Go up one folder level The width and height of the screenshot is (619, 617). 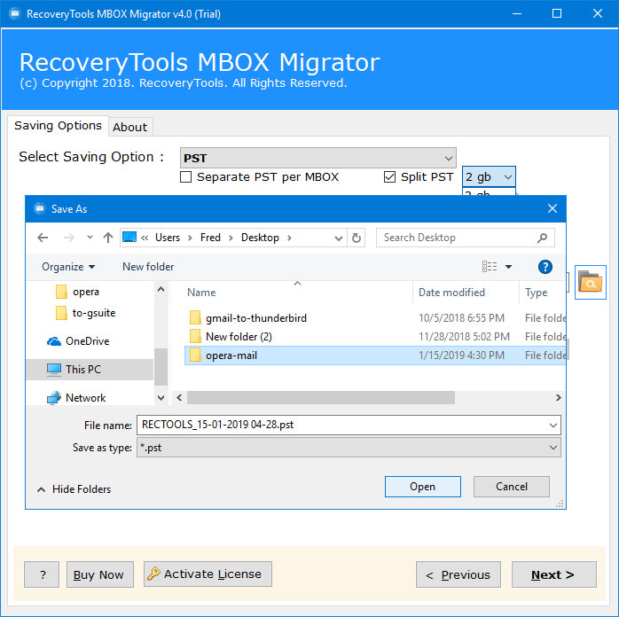point(108,238)
